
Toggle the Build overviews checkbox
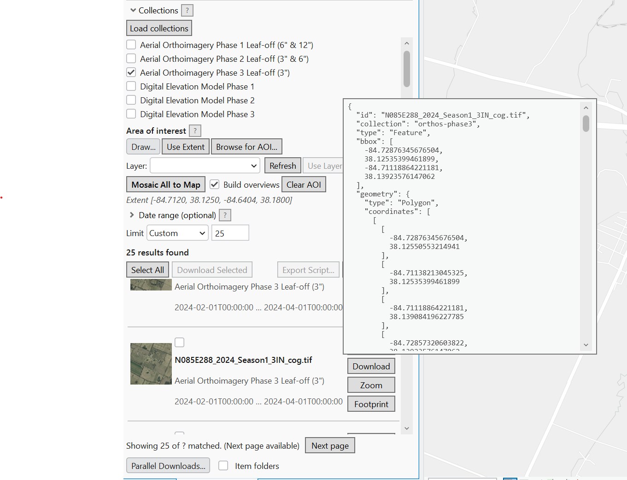[214, 184]
